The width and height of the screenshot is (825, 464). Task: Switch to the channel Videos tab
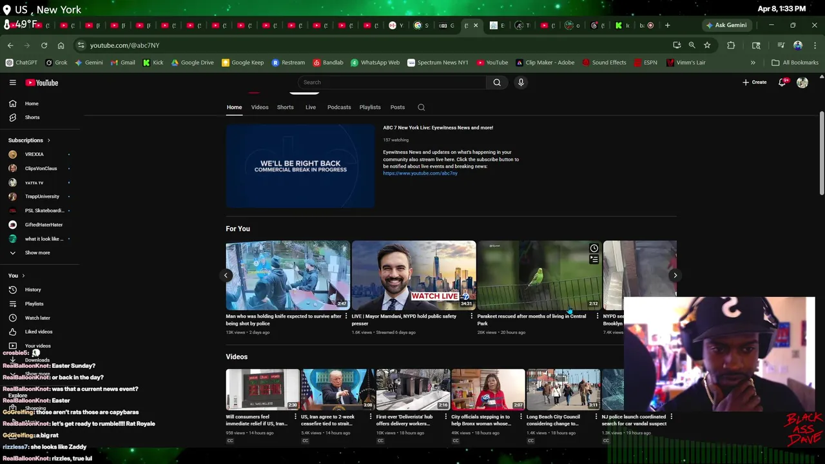(260, 107)
